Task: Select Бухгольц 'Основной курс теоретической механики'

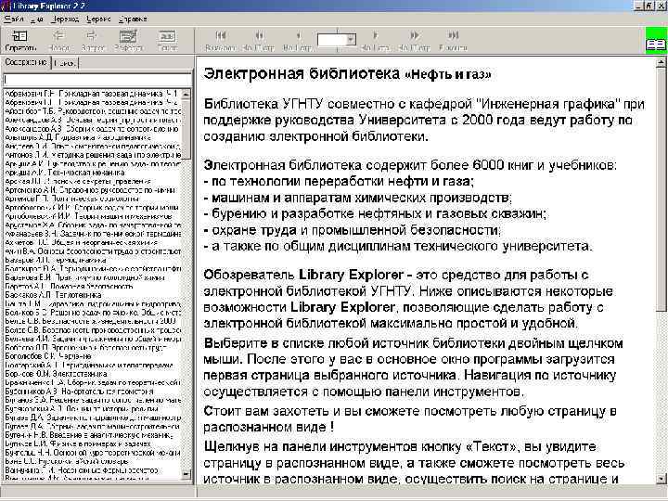Action: point(93,453)
